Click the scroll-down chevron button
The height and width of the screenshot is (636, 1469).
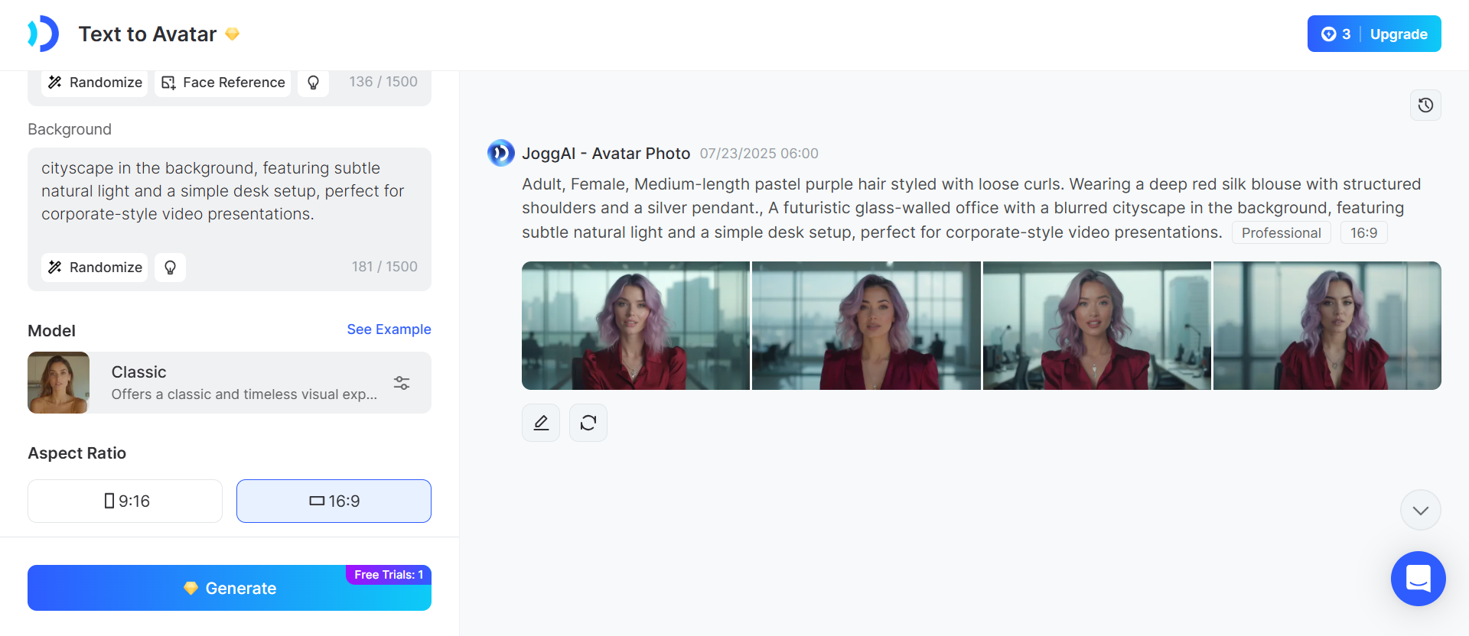click(x=1421, y=510)
